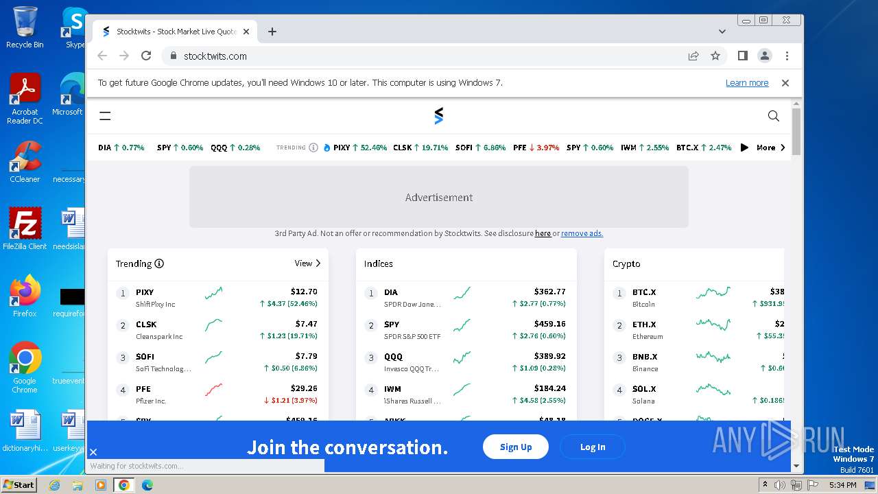Open the Chrome profile icon
This screenshot has height=494, width=878.
click(x=765, y=56)
